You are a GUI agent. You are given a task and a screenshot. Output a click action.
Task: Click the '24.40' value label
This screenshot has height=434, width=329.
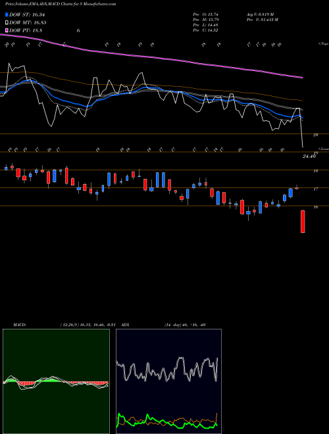point(309,157)
